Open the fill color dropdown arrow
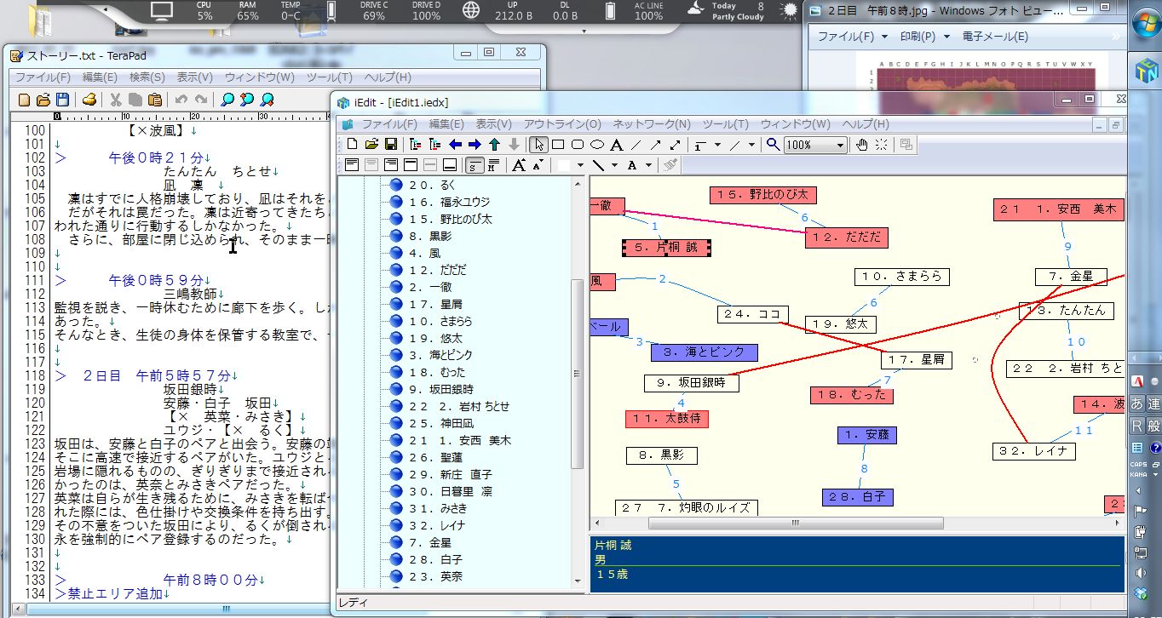Image resolution: width=1162 pixels, height=618 pixels. 580,165
